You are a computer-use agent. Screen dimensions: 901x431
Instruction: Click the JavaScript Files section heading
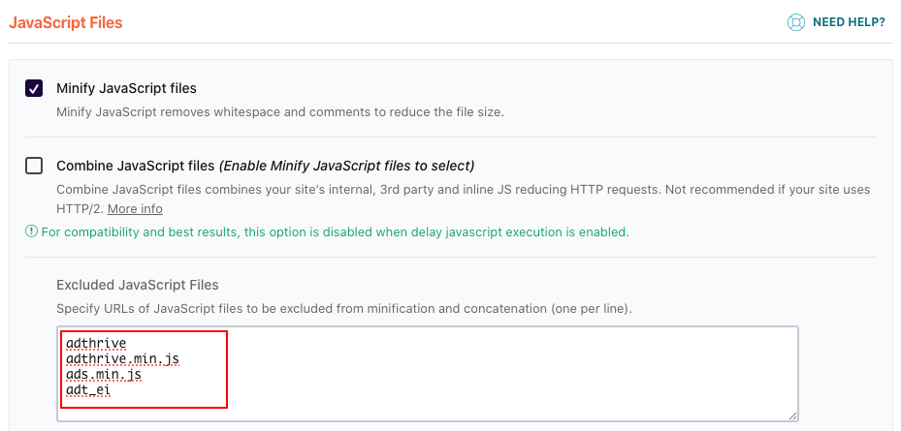tap(66, 23)
